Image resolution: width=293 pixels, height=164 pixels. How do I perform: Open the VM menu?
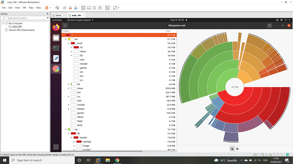24,8
